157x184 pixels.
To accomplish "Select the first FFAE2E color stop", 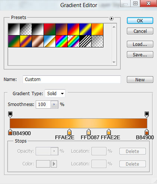I will pos(69,132).
